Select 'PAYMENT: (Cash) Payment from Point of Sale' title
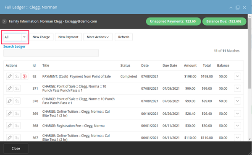 click(x=76, y=77)
